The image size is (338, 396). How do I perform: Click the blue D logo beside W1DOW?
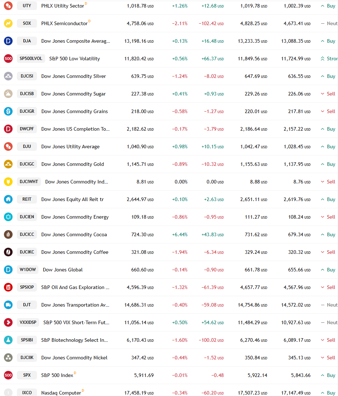pos(8,270)
